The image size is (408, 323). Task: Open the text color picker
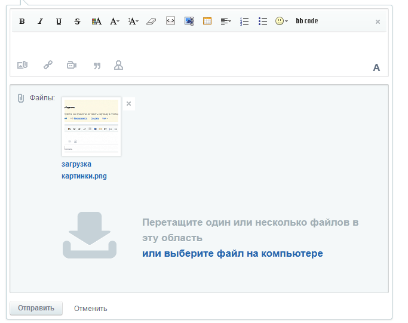coord(96,21)
